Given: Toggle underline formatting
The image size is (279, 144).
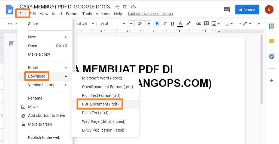Looking at the screenshot, I should tap(172, 24).
